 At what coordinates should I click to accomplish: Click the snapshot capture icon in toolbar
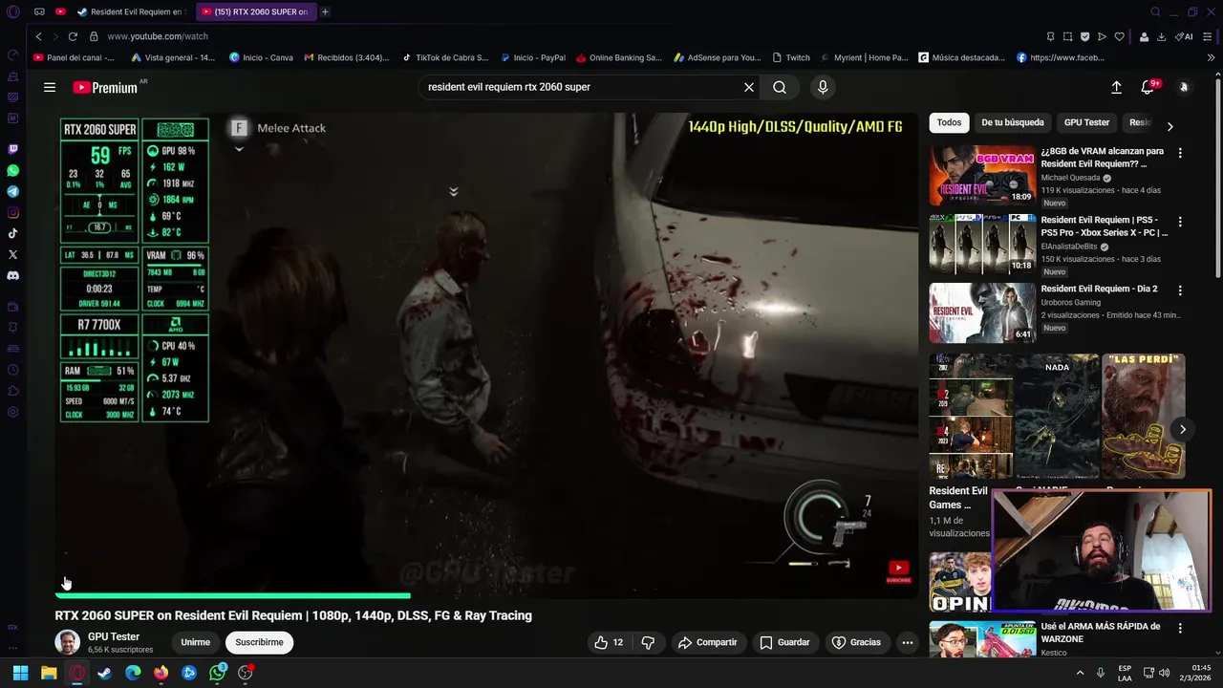[1067, 36]
